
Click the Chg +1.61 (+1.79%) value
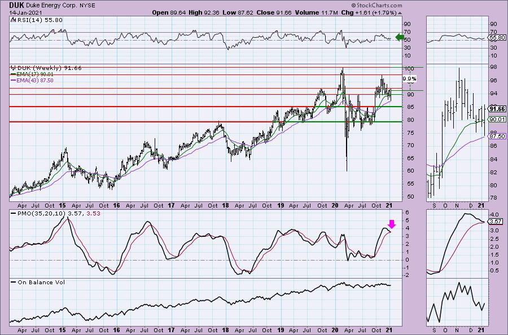369,12
